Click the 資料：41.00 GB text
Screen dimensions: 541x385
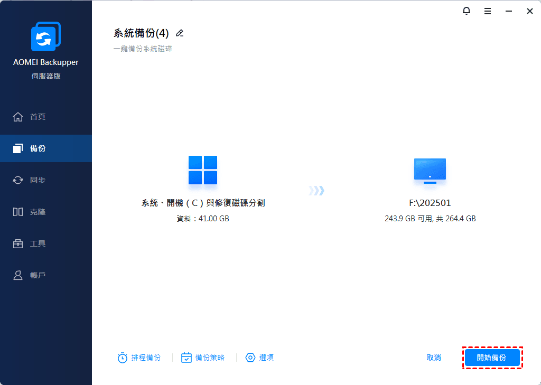pos(203,219)
